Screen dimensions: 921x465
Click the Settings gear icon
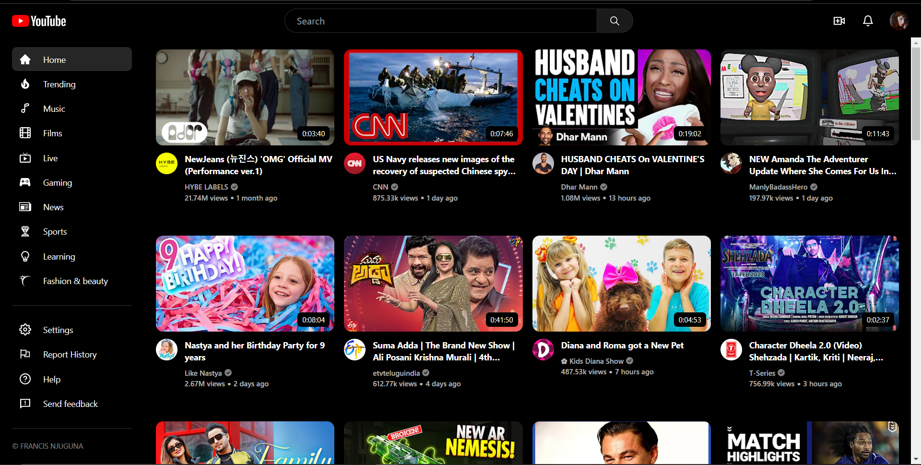click(x=25, y=330)
